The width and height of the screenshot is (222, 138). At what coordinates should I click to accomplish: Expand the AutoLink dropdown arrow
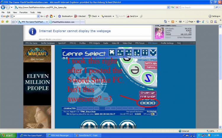pos(113,17)
